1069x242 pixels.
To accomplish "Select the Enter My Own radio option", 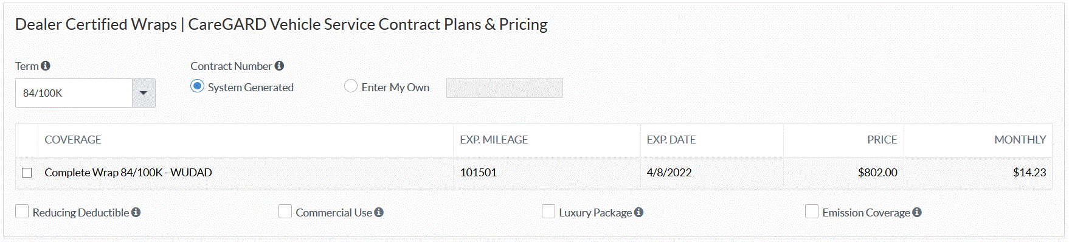I will (351, 86).
